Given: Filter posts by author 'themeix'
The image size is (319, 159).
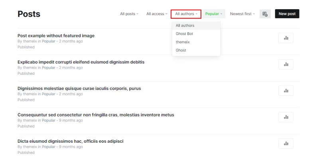Looking at the screenshot, I should (x=183, y=42).
